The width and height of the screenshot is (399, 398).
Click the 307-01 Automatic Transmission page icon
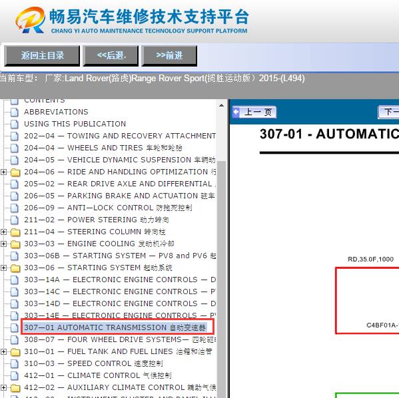pyautogui.click(x=15, y=327)
